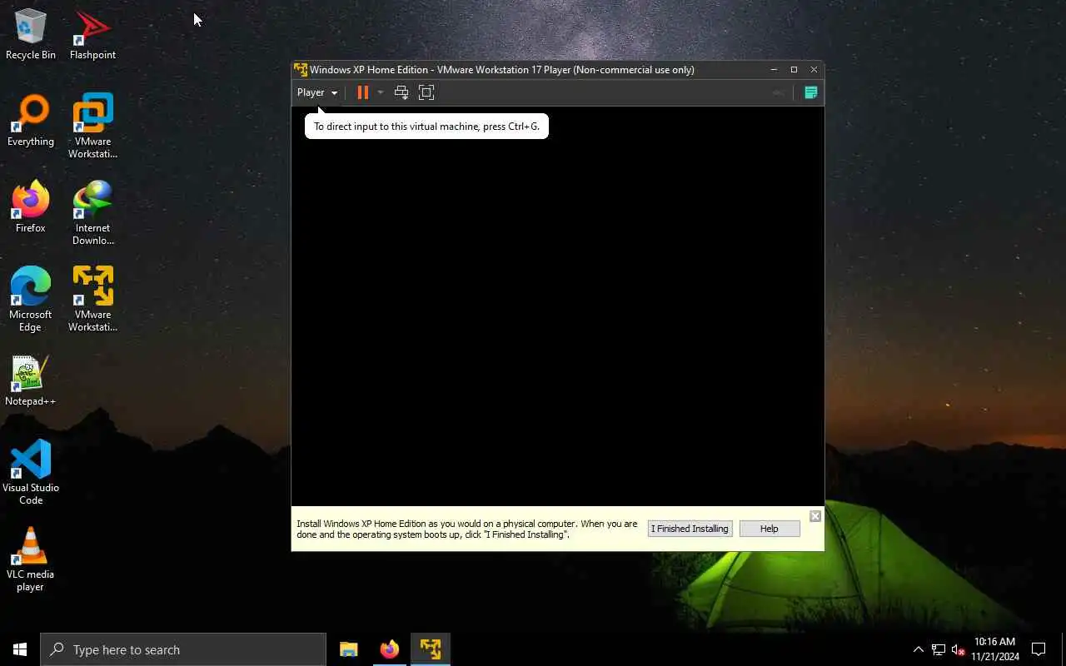Open File Explorer from the taskbar
Viewport: 1066px width, 666px height.
click(349, 649)
